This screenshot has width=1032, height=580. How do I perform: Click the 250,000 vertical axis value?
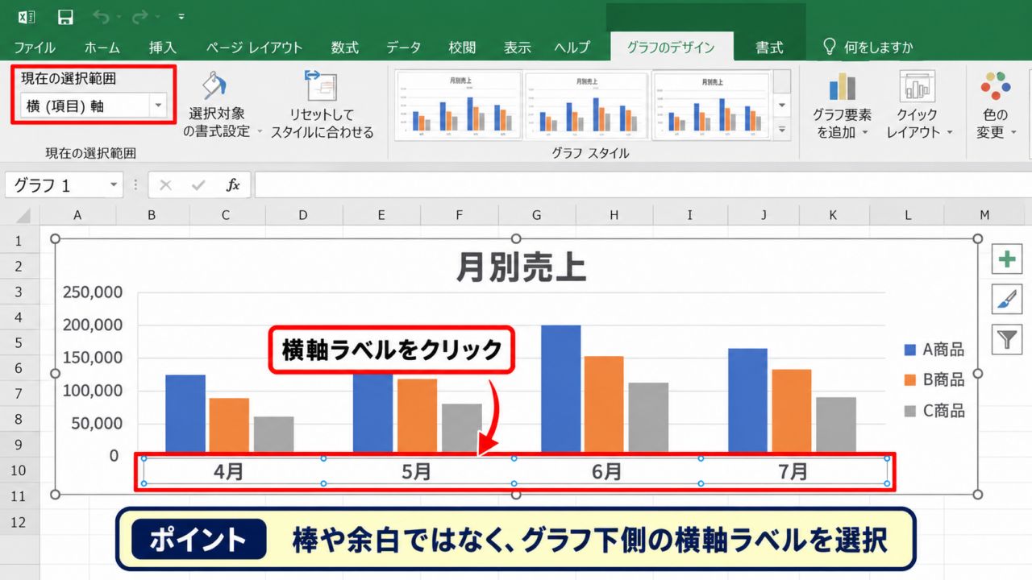pyautogui.click(x=92, y=292)
